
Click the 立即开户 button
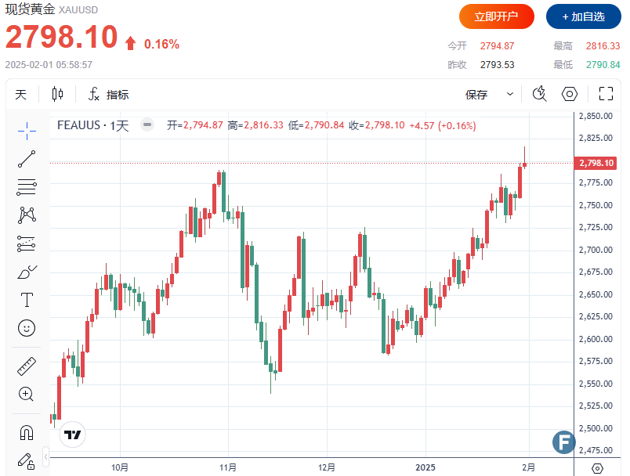497,16
